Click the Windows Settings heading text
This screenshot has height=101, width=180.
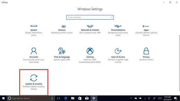[90, 9]
